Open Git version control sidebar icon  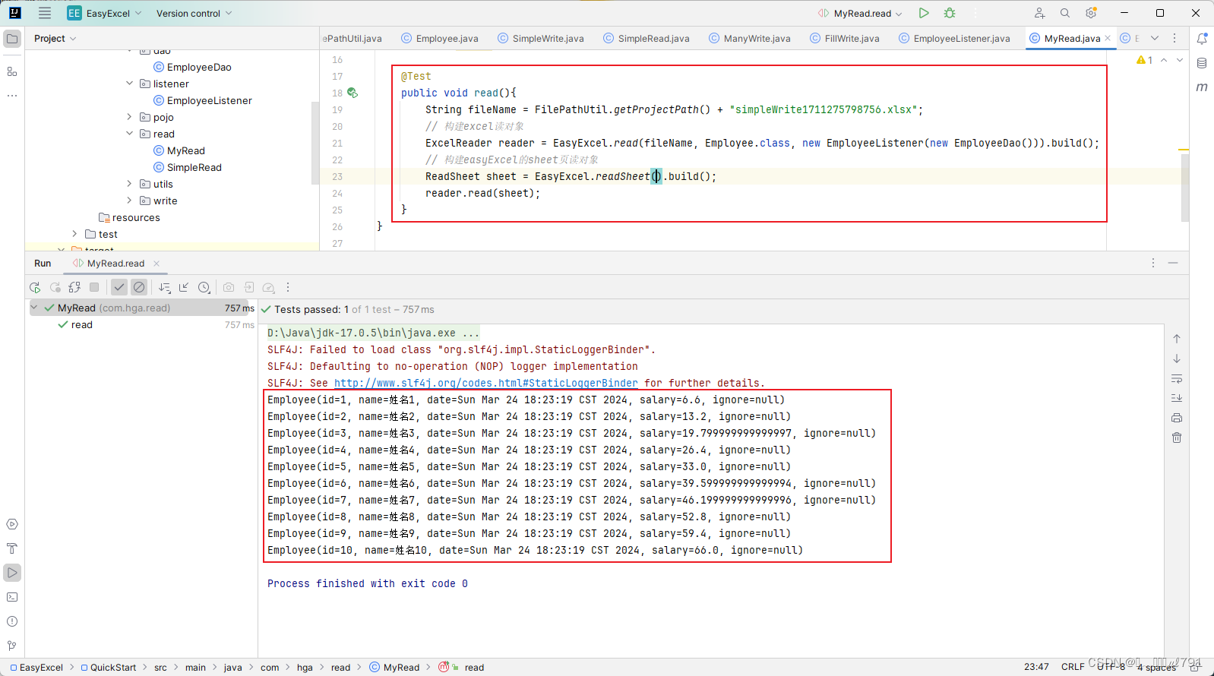pyautogui.click(x=12, y=646)
